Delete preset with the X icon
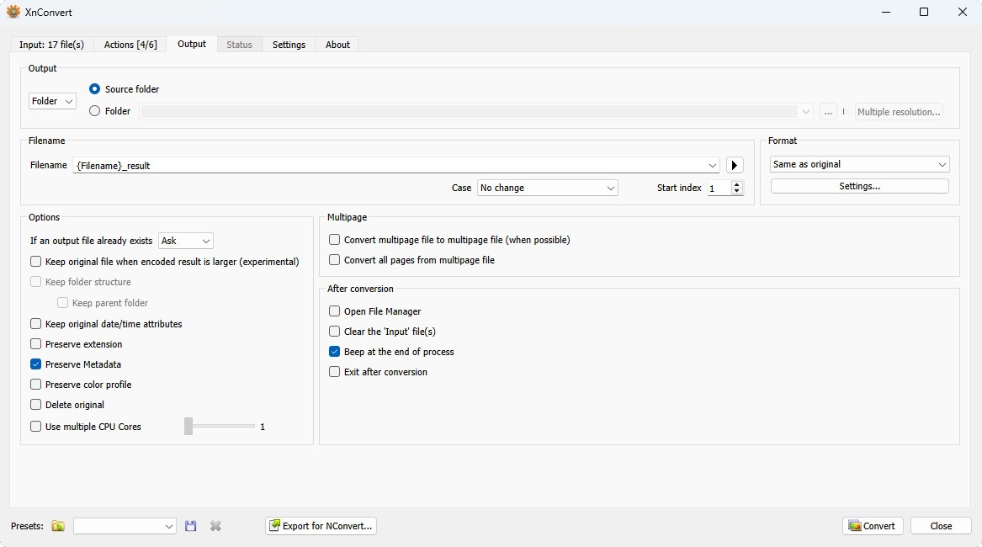 pyautogui.click(x=215, y=526)
